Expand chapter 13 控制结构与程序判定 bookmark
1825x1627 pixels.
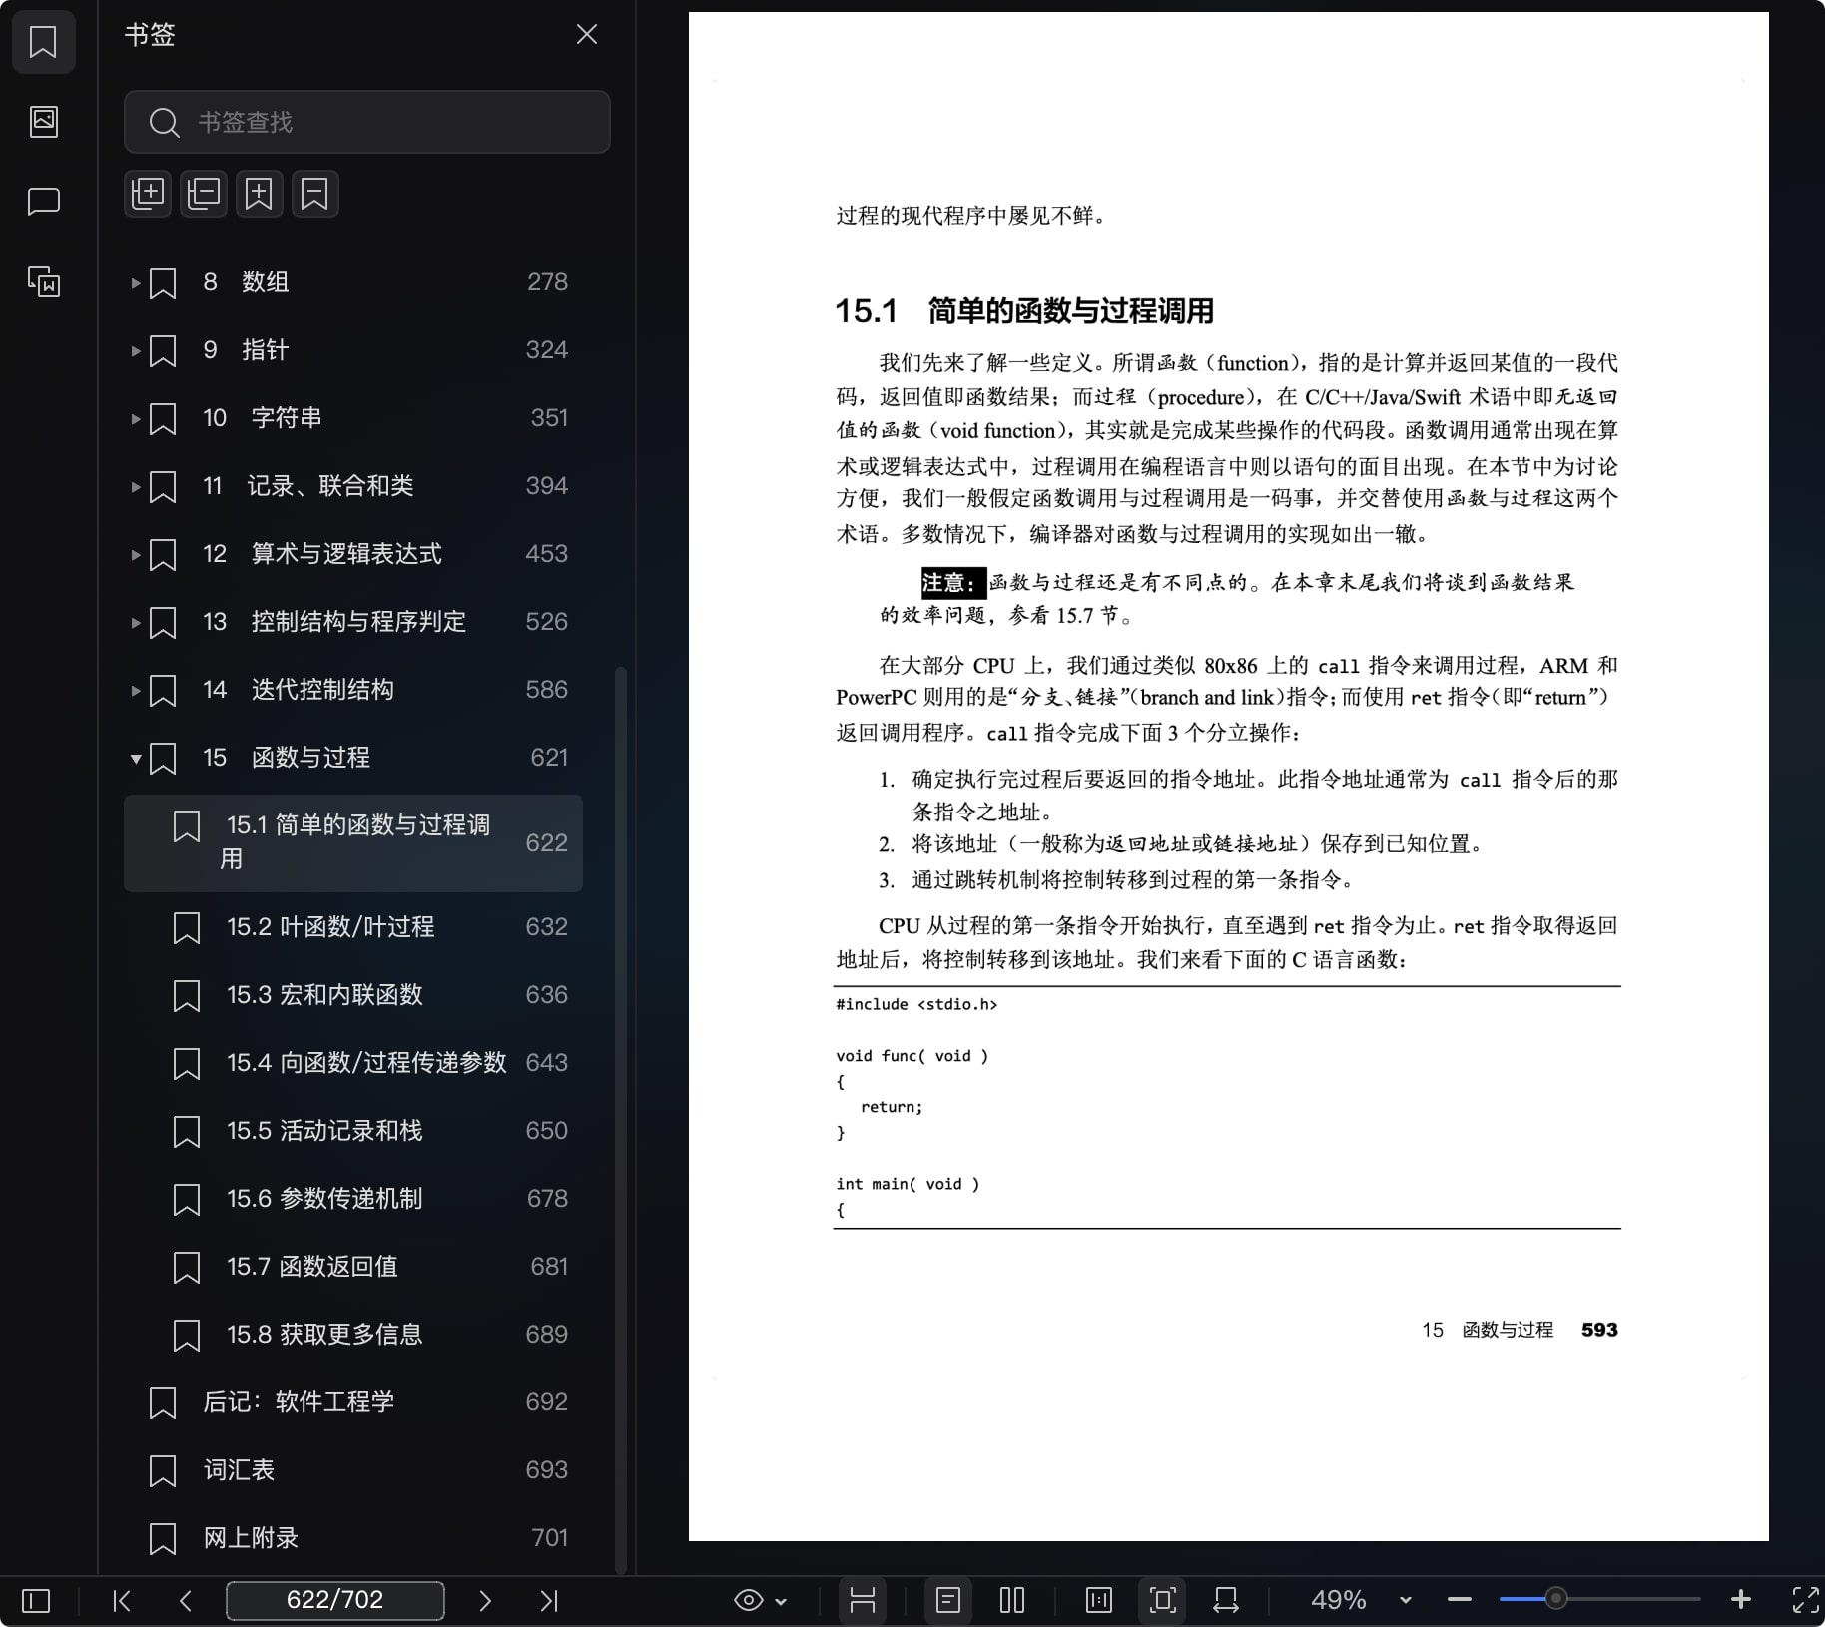coord(135,622)
